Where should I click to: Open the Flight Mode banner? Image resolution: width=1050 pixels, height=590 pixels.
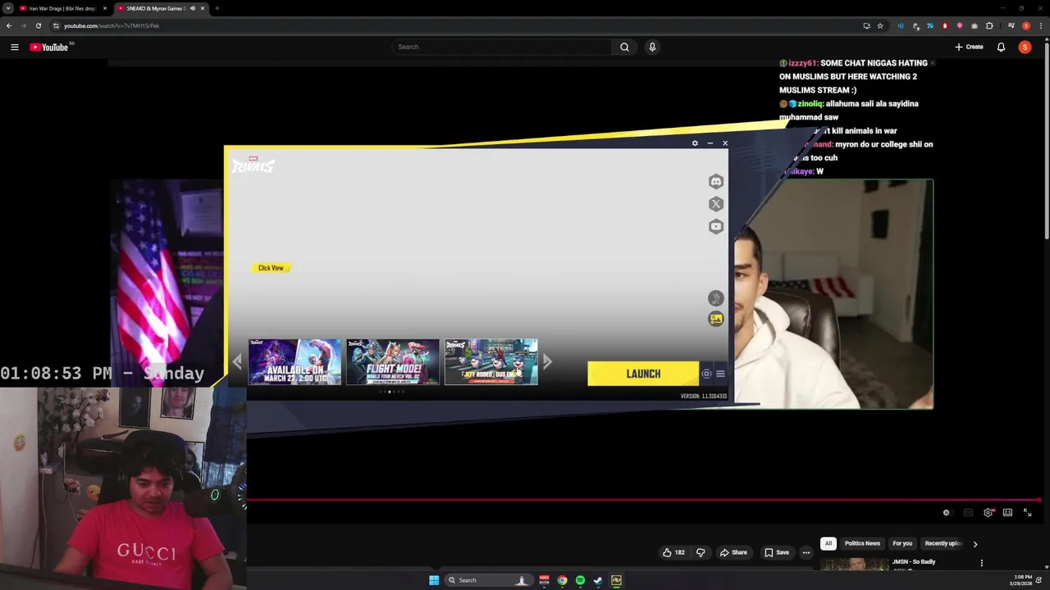tap(393, 361)
